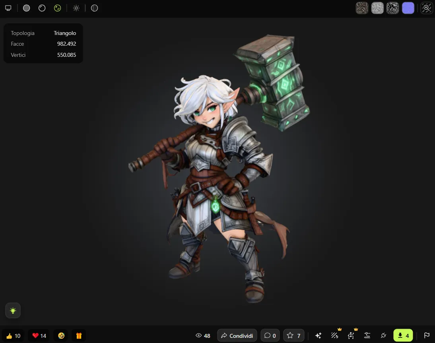This screenshot has width=435, height=343.
Task: Choose the first dark speckled texture map
Action: click(362, 8)
